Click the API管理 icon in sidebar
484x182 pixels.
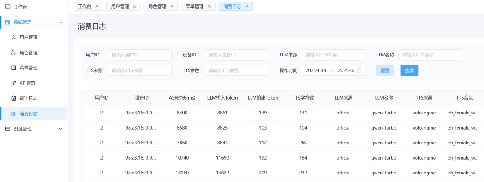(13, 83)
